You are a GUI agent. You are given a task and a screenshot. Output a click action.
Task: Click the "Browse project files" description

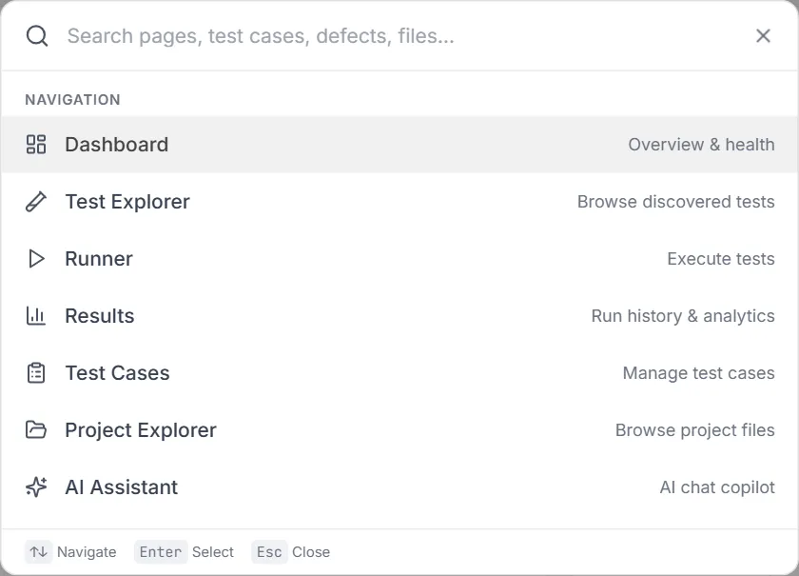(x=695, y=430)
